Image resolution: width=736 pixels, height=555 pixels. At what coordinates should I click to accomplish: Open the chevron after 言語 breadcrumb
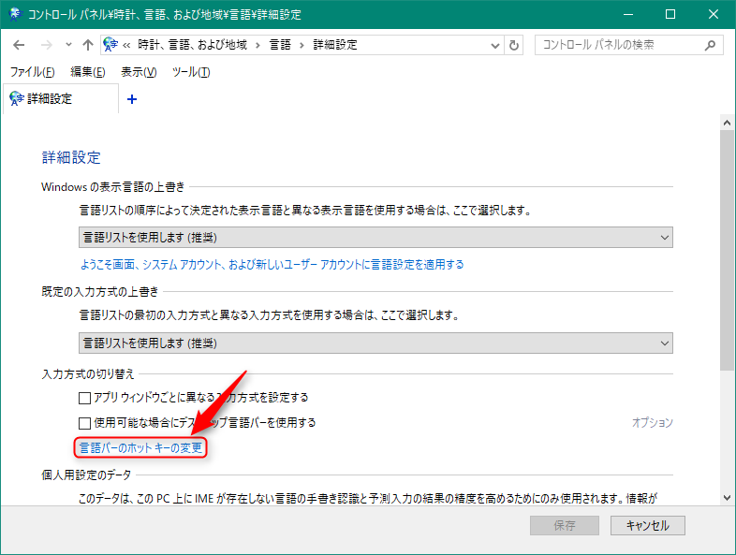click(302, 46)
